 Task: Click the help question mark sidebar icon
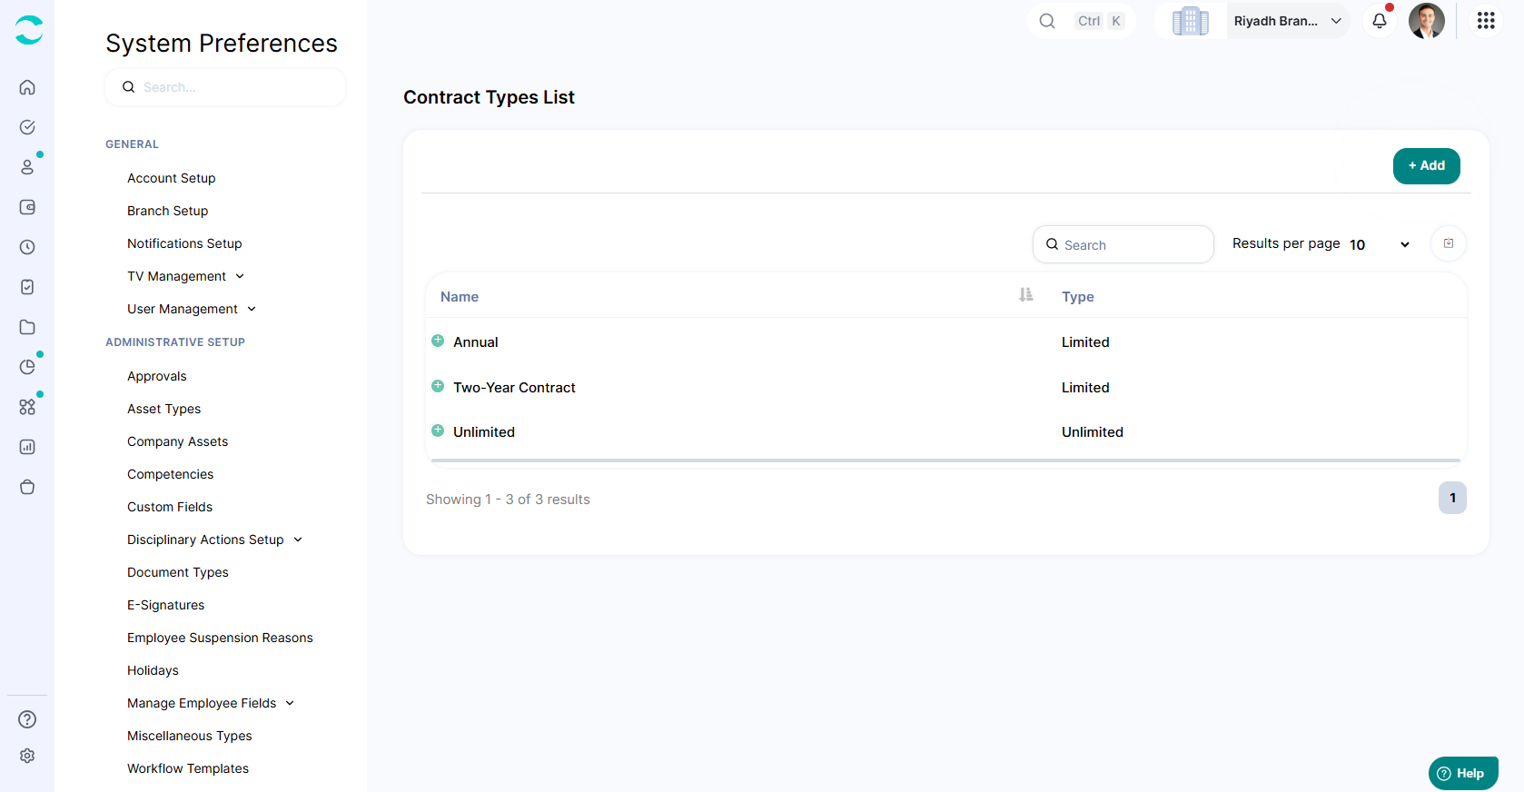pos(27,719)
